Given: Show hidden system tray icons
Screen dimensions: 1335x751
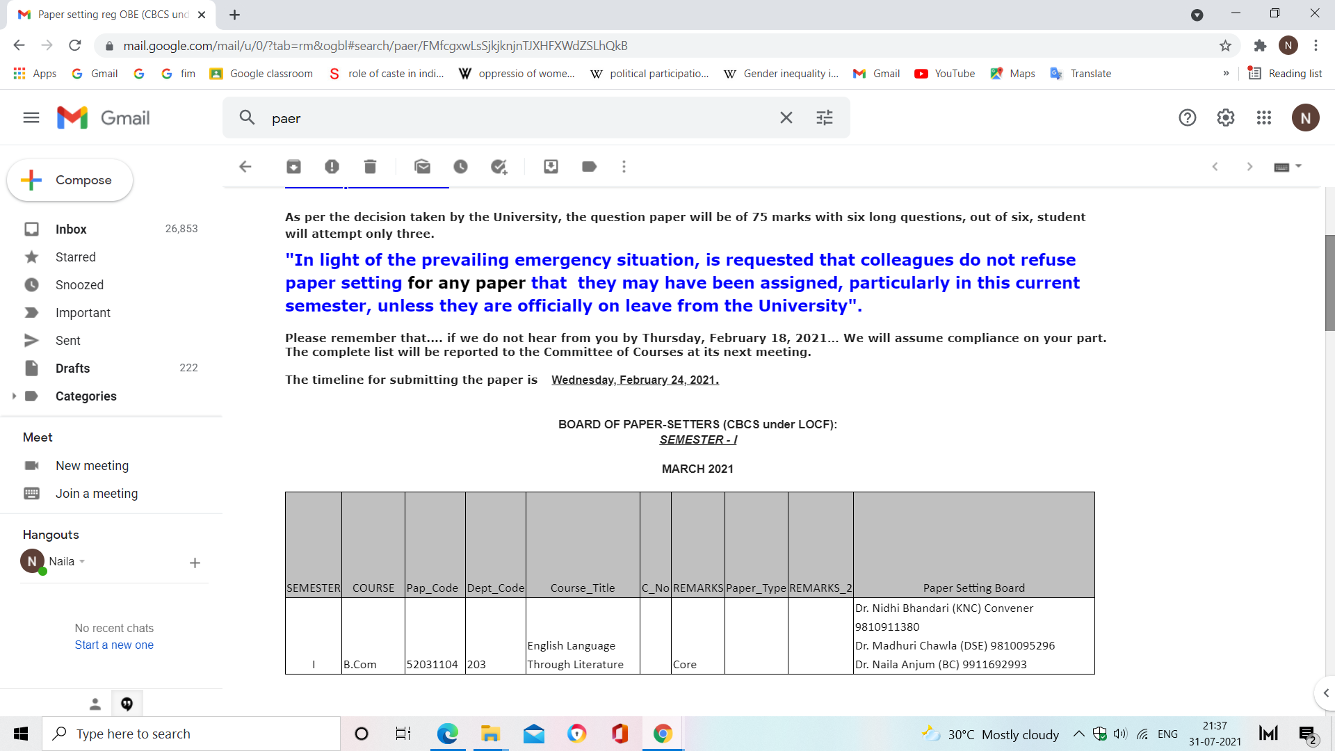Looking at the screenshot, I should (1078, 734).
